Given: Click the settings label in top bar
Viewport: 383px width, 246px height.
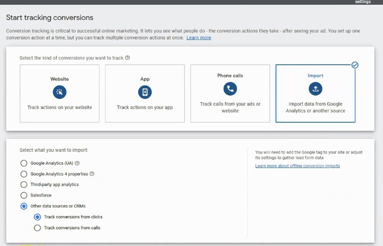Looking at the screenshot, I should pos(363,2).
